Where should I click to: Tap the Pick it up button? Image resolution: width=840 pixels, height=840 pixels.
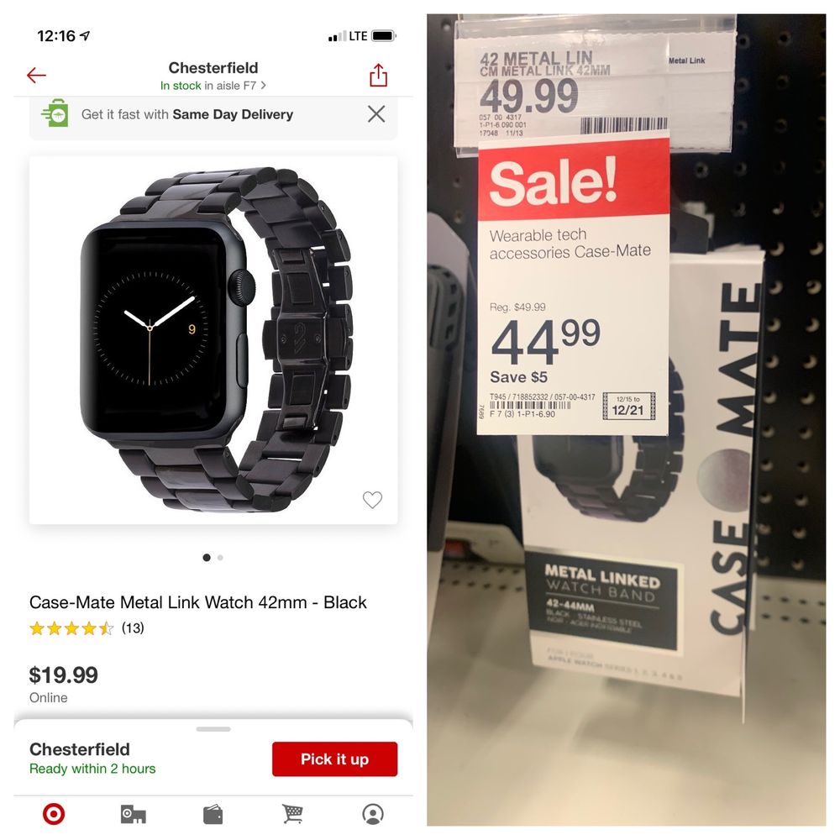pos(335,759)
